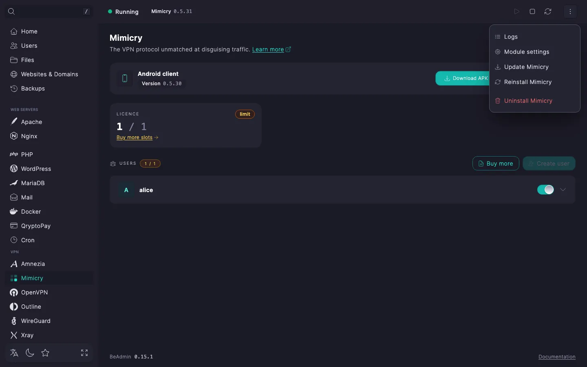Viewport: 587px width, 367px height.
Task: Open the WordPress logo icon
Action: click(14, 169)
